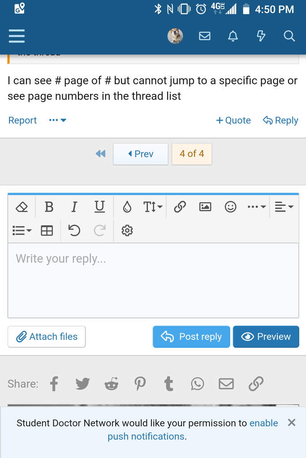
Task: View alerts via the bell icon
Action: point(233,36)
